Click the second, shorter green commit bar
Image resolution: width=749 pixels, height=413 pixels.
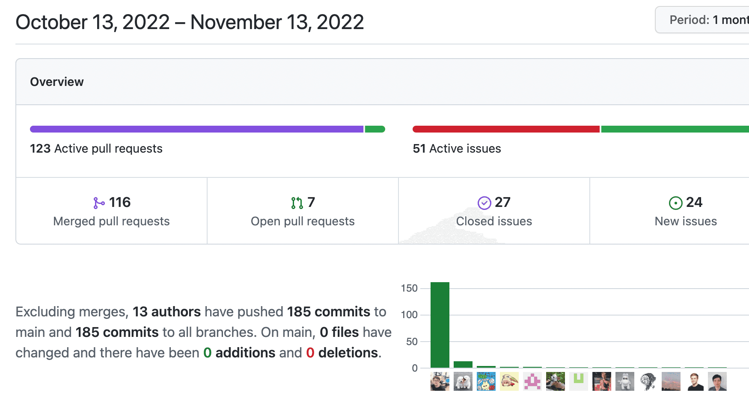click(463, 364)
